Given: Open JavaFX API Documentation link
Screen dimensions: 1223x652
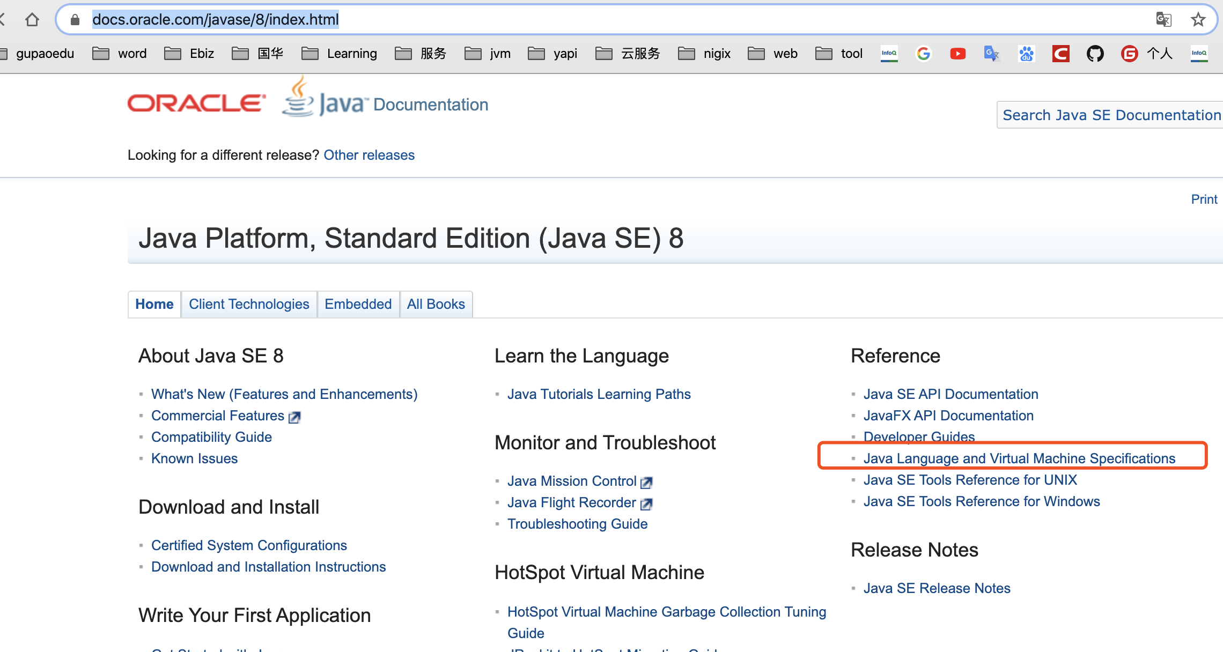Looking at the screenshot, I should click(948, 416).
